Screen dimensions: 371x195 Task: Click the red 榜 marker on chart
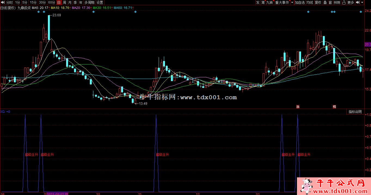pos(334,107)
